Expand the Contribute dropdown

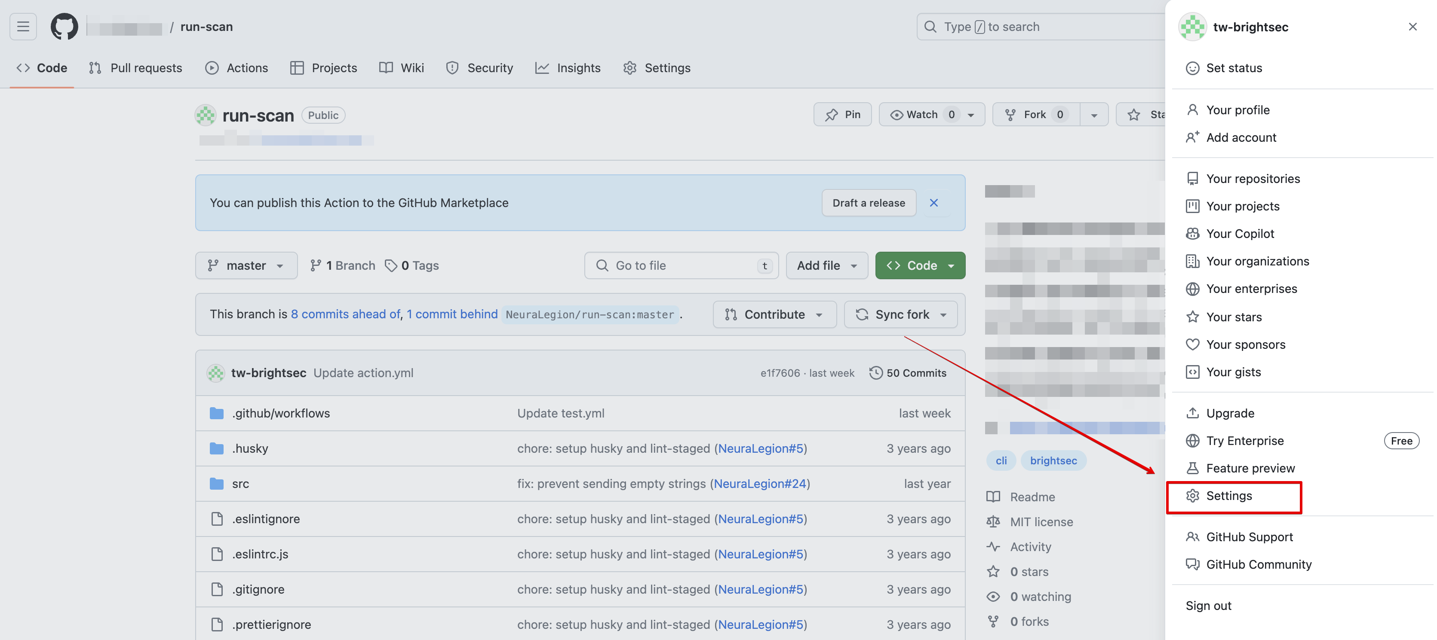pyautogui.click(x=774, y=314)
